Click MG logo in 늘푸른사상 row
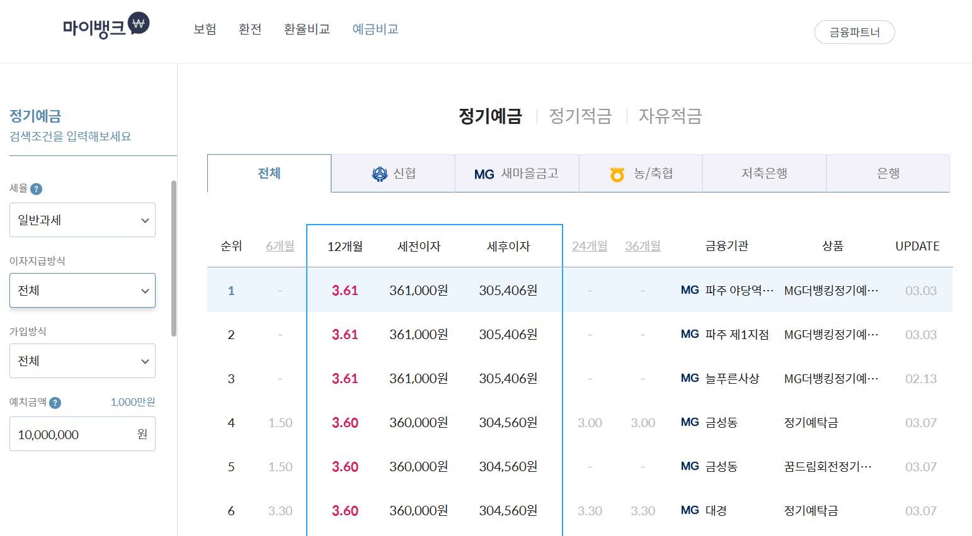 coord(690,378)
